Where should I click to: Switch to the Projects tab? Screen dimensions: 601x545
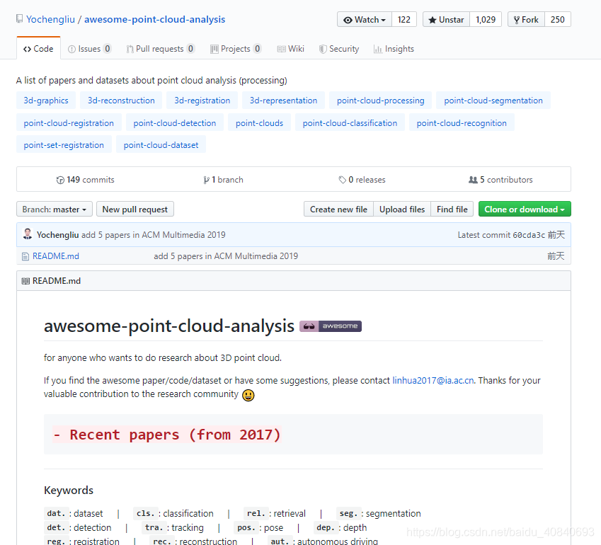coord(236,49)
